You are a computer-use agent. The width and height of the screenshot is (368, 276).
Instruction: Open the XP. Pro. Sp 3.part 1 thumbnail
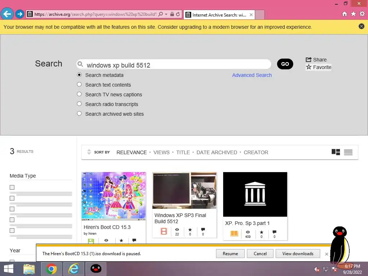coord(255,194)
